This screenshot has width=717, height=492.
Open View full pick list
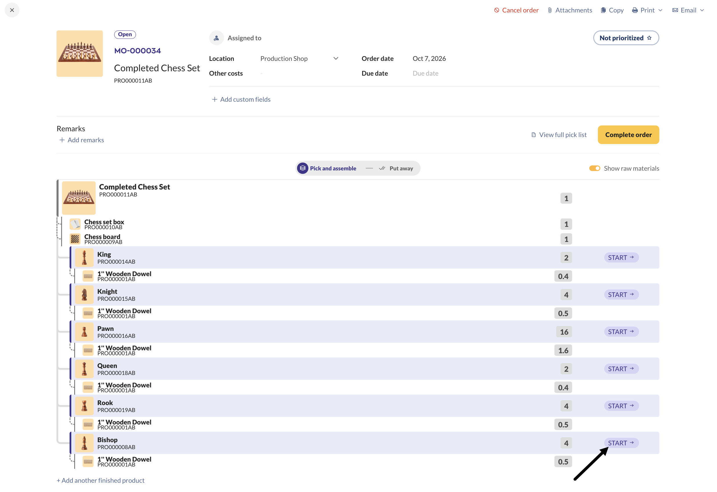tap(559, 135)
